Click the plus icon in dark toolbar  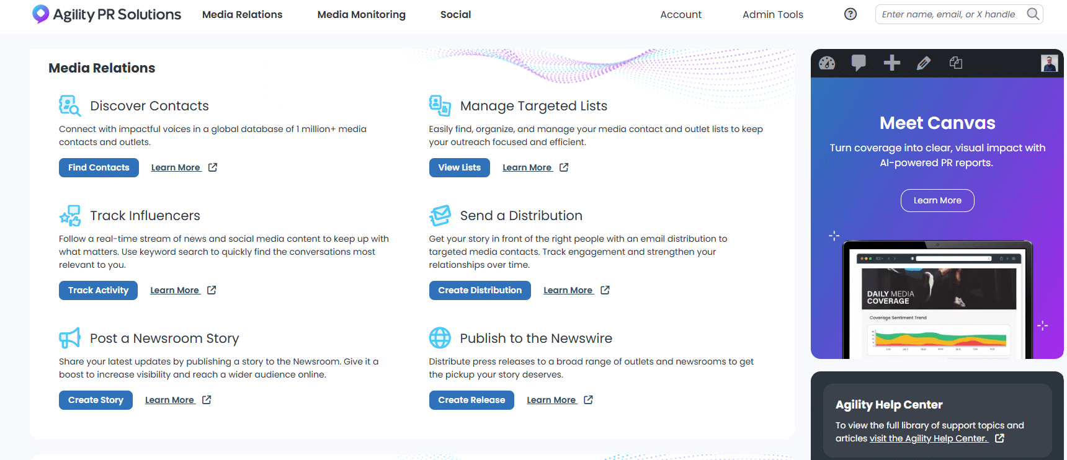point(891,63)
